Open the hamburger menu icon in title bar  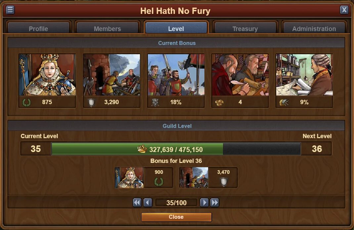pyautogui.click(x=10, y=10)
